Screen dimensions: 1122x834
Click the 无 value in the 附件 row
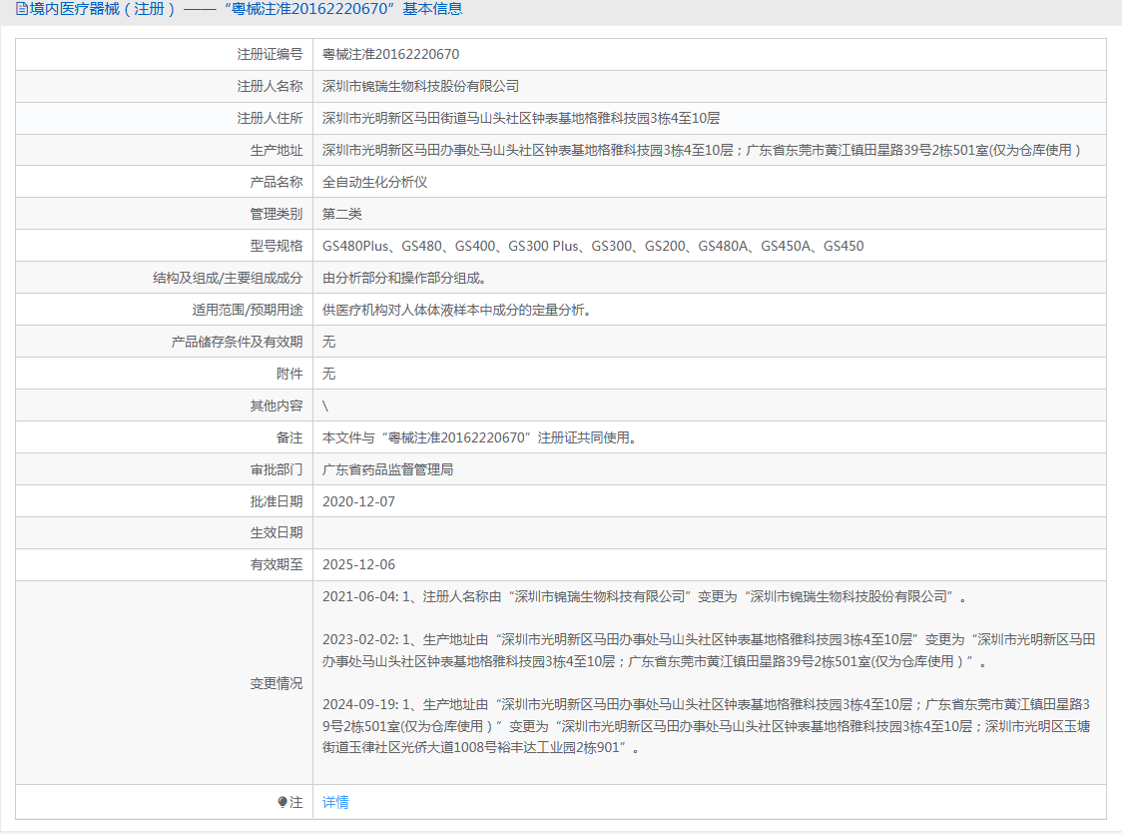(x=329, y=374)
